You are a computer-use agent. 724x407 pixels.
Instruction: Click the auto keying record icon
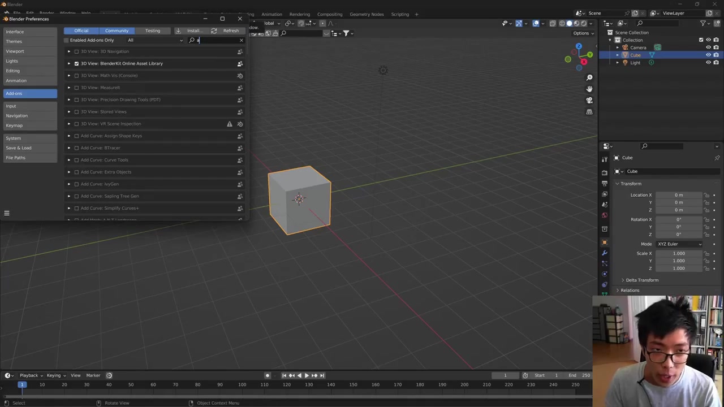coord(268,375)
